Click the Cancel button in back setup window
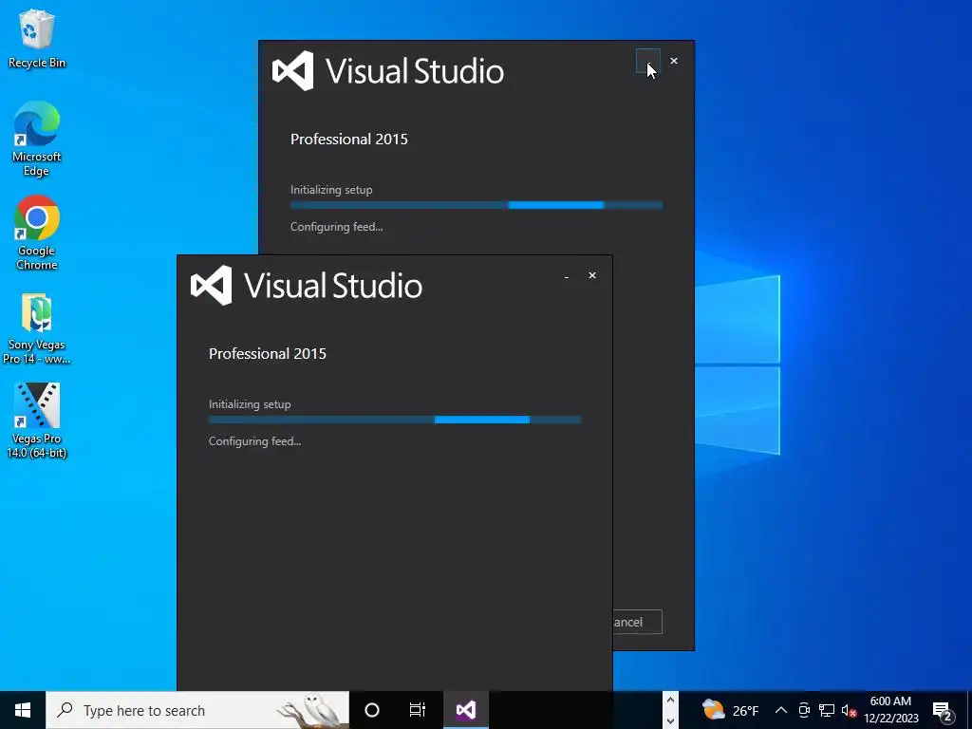 tap(637, 622)
